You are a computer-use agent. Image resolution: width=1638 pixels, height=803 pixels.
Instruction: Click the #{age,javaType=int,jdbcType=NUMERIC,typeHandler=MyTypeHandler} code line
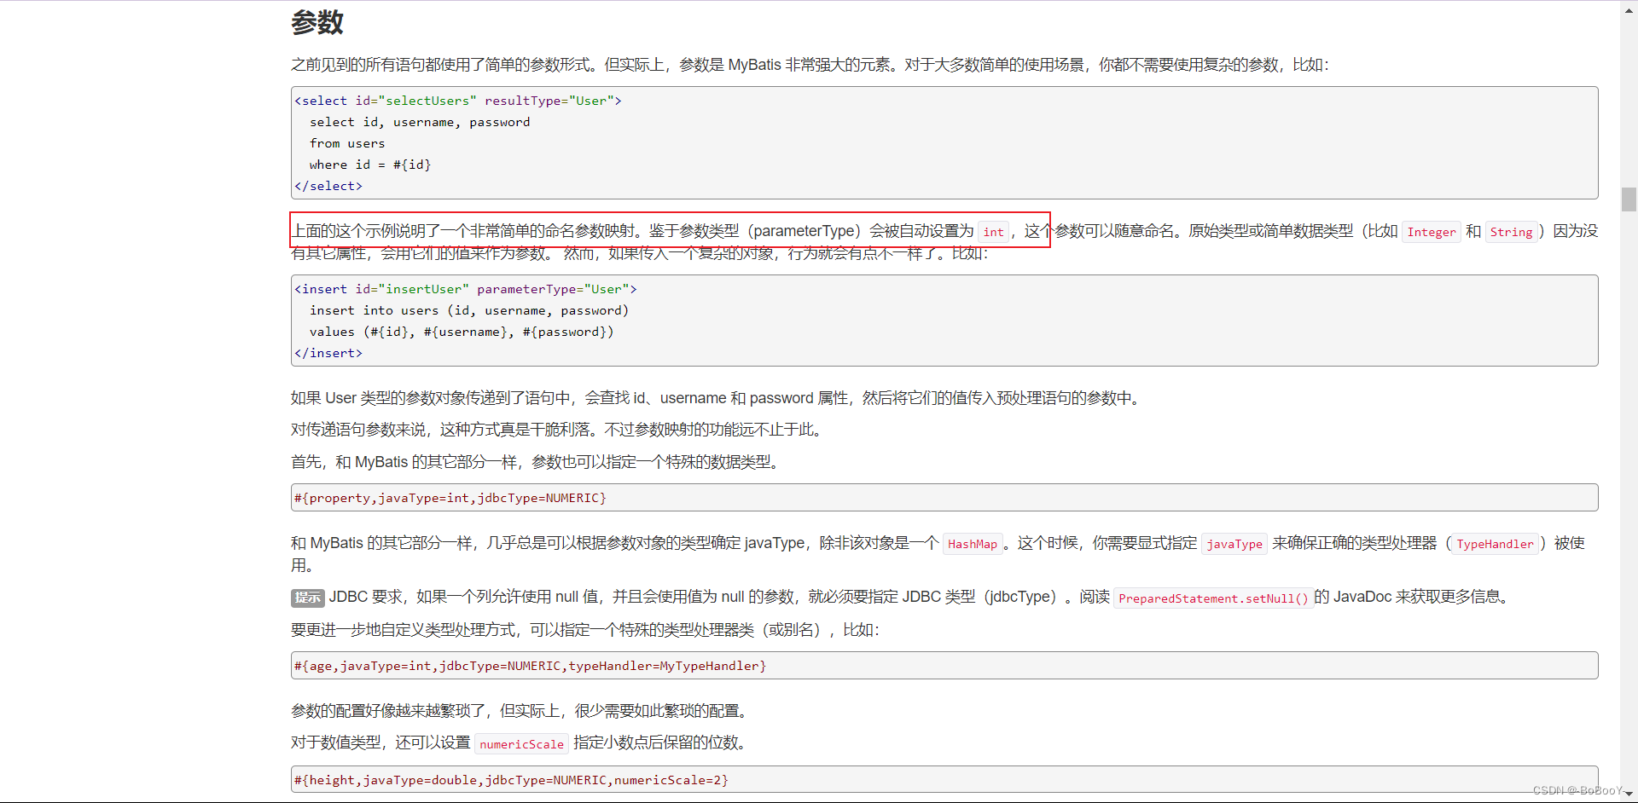click(529, 666)
